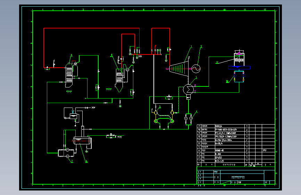The image size is (301, 195).
Task: Select the small water tank above the deaerator
Action: (73, 116)
